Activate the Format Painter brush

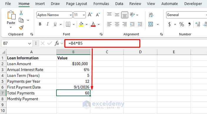(21, 27)
